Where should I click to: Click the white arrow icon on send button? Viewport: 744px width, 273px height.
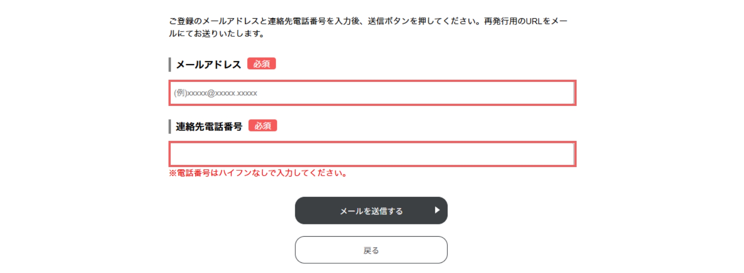[437, 210]
